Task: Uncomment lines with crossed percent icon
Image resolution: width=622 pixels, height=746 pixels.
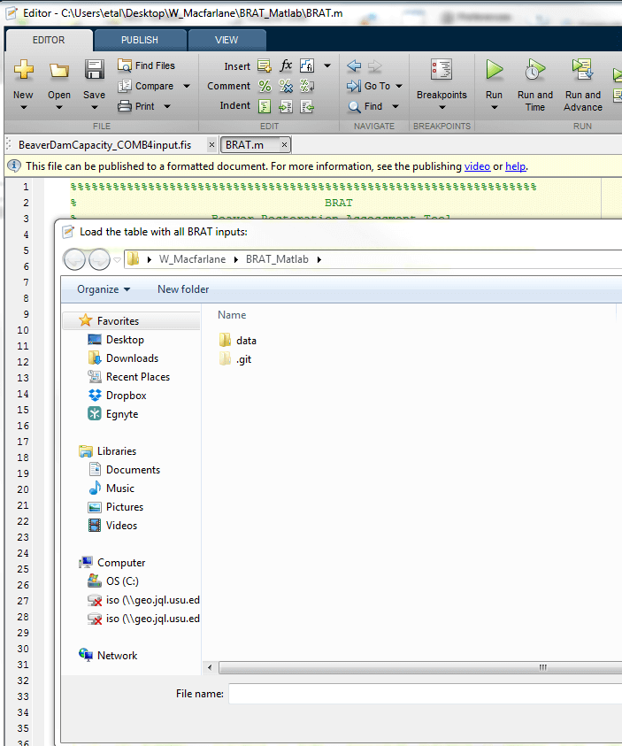Action: (285, 86)
